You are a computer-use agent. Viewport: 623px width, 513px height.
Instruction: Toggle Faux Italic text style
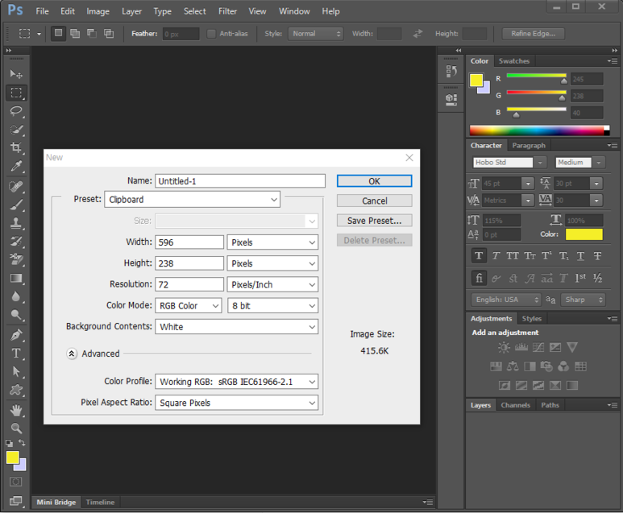tap(496, 256)
